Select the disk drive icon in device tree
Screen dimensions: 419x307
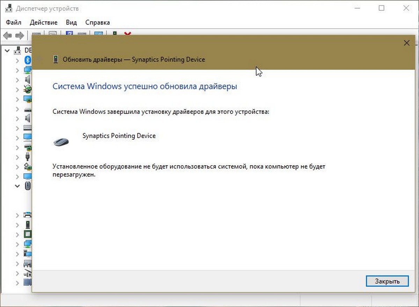(x=28, y=109)
